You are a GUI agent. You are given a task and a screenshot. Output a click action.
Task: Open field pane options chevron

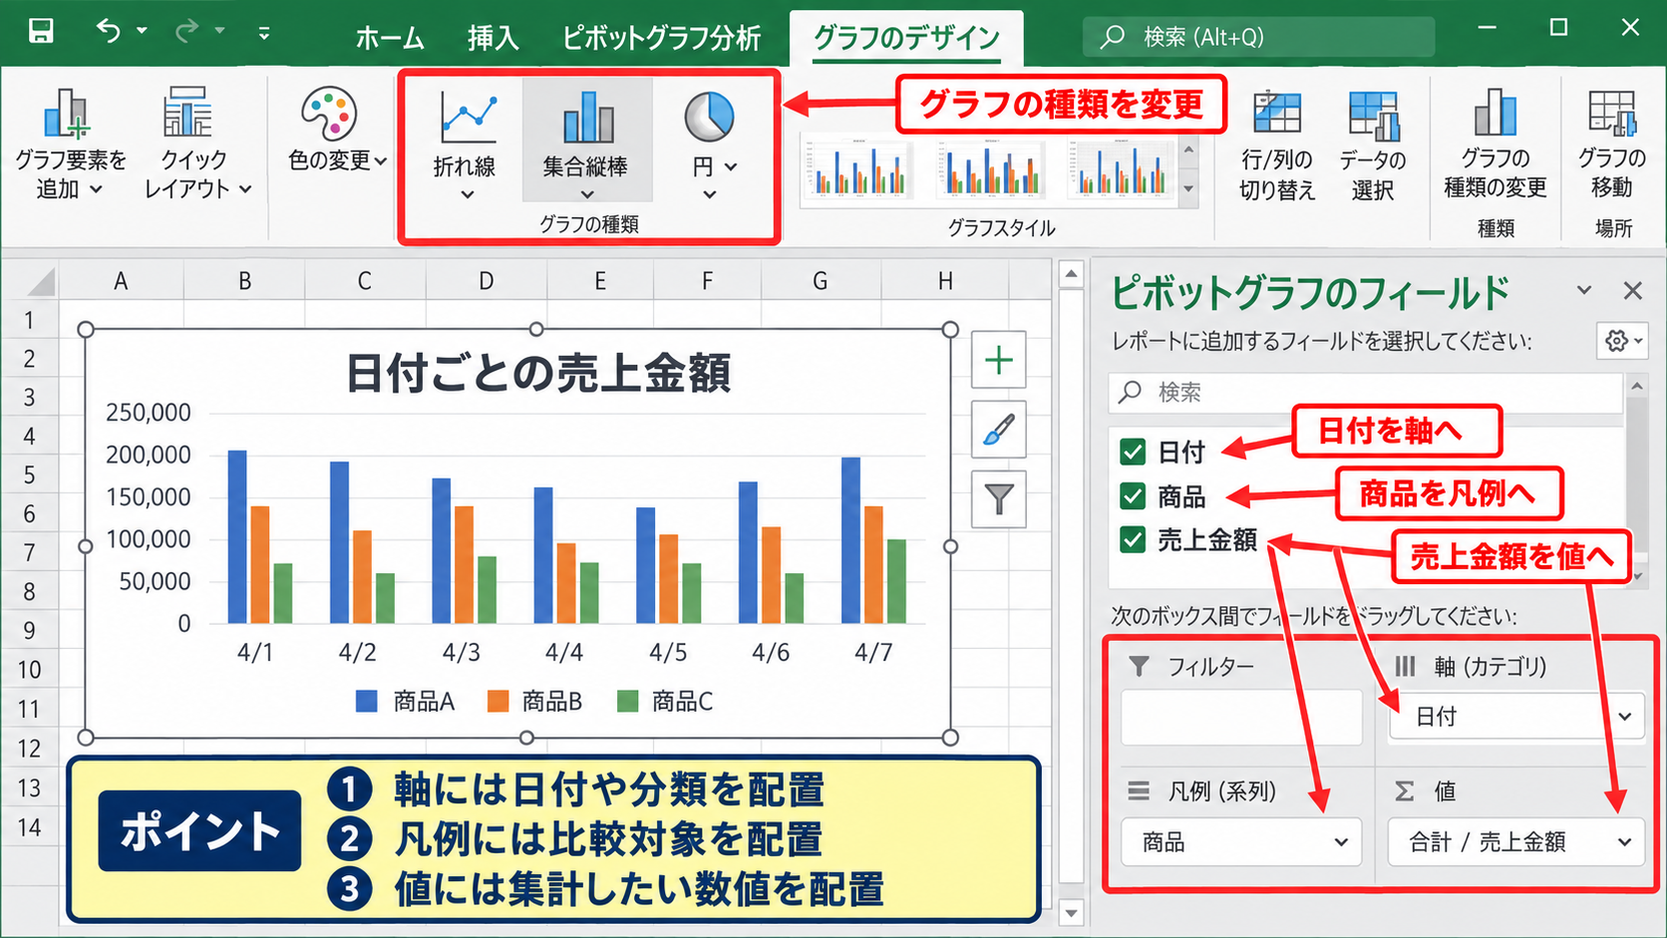point(1584,290)
